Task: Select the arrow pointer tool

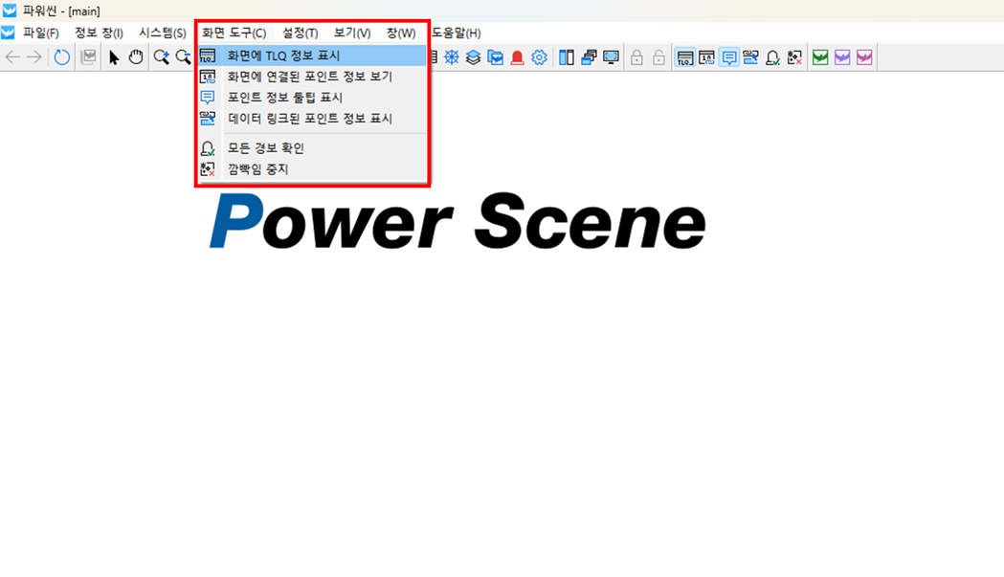Action: pos(114,57)
